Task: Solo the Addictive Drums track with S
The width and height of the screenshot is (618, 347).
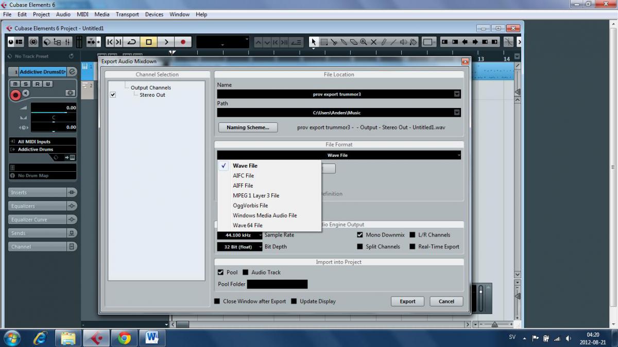Action: click(26, 84)
